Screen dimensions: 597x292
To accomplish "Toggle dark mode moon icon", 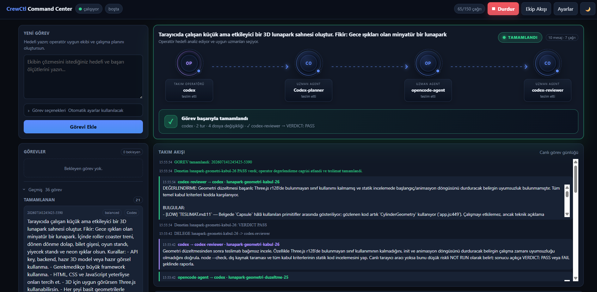I will coord(588,9).
